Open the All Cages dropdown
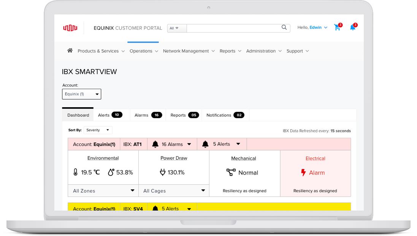 pyautogui.click(x=174, y=190)
